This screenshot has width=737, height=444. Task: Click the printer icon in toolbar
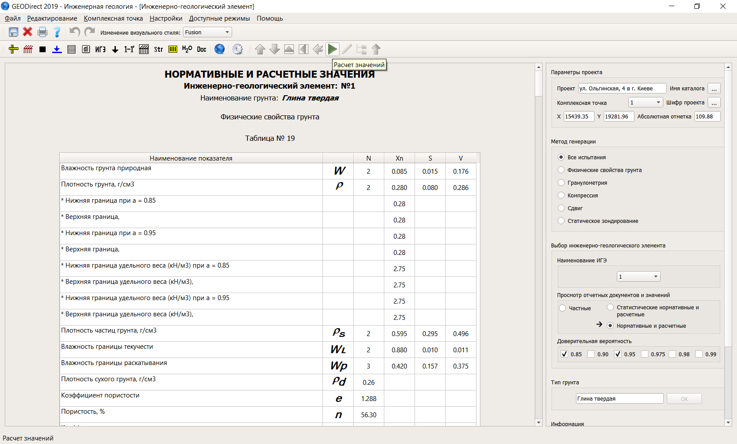[x=43, y=32]
